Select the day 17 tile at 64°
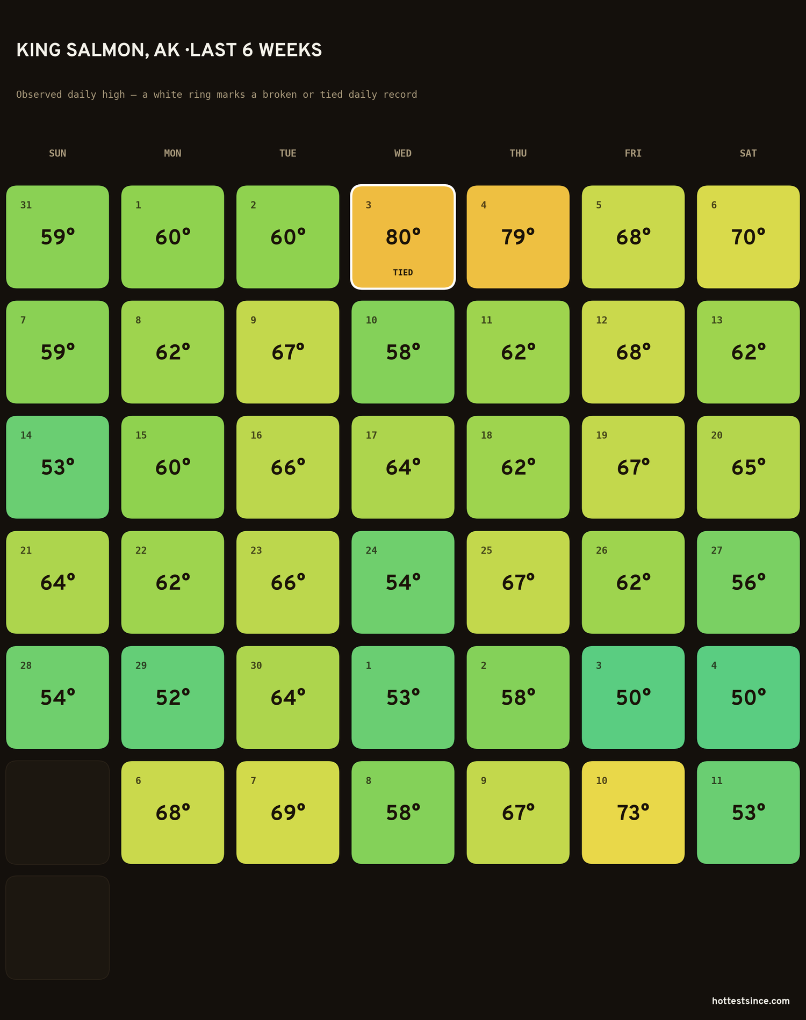This screenshot has height=1020, width=806. pyautogui.click(x=403, y=467)
